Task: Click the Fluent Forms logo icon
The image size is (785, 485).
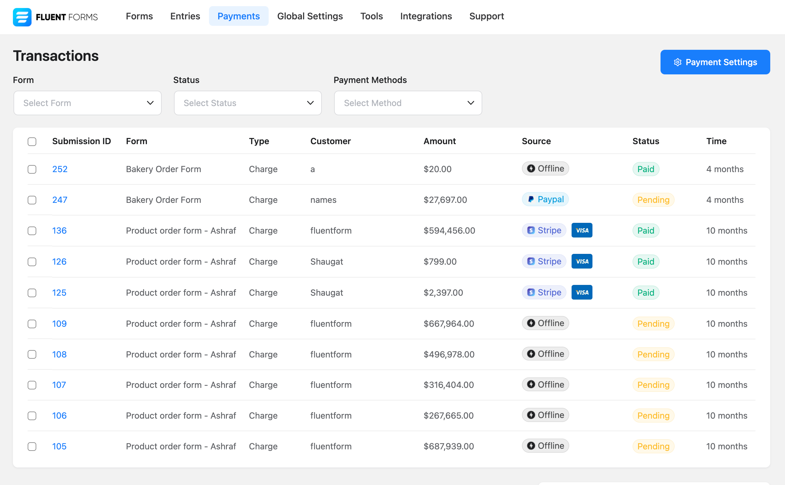Action: pyautogui.click(x=22, y=17)
